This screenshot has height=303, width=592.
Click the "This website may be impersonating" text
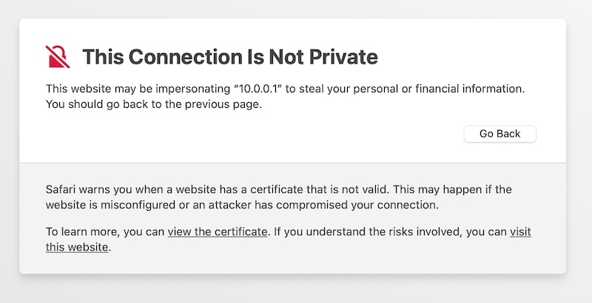click(137, 89)
